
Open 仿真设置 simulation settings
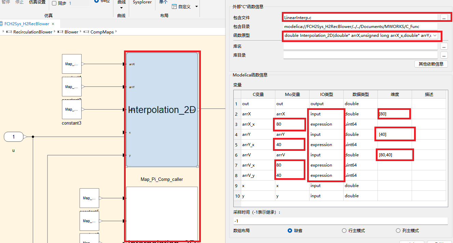tap(37, 2)
